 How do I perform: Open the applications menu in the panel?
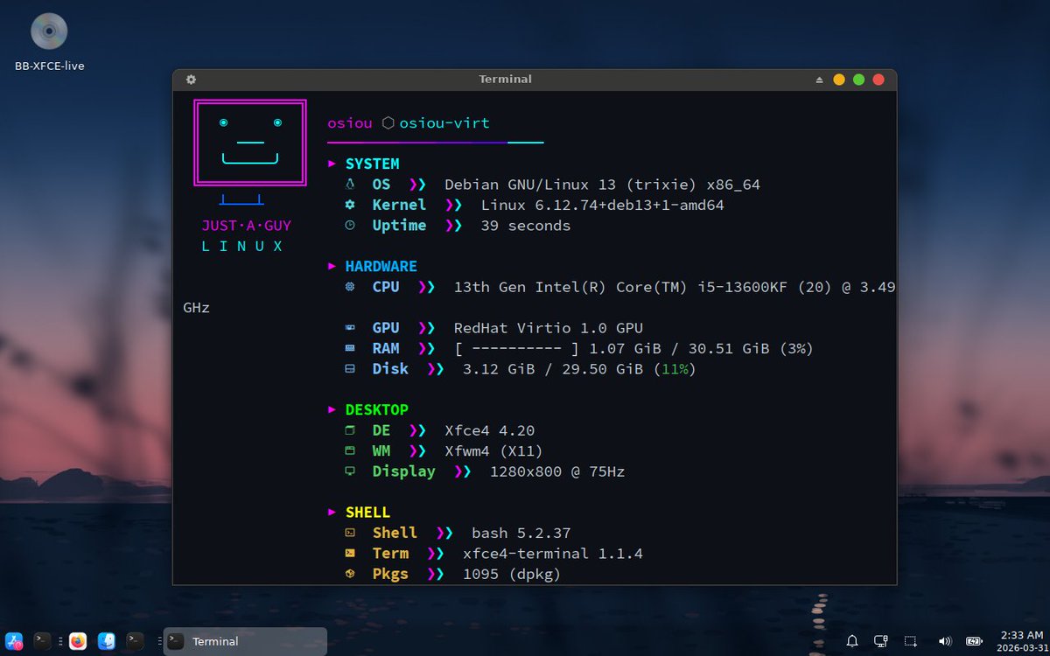[14, 641]
